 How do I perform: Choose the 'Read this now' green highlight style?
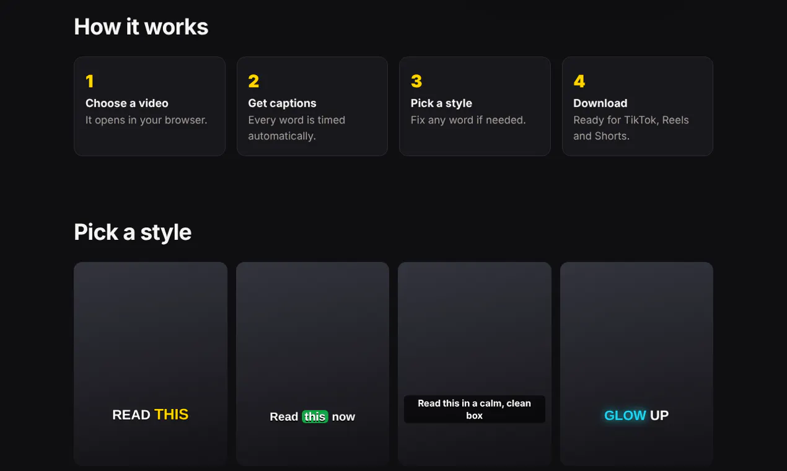point(312,364)
